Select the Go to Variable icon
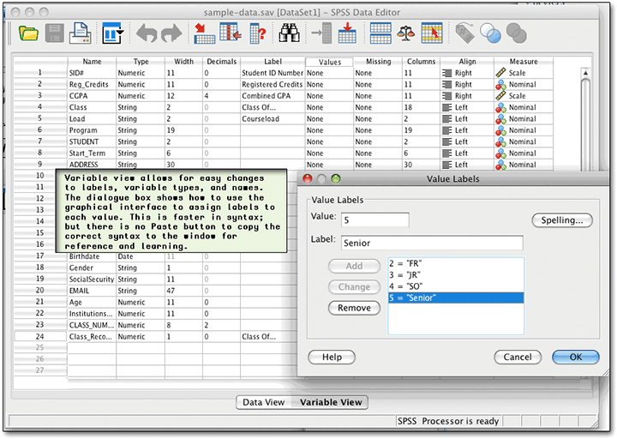 [x=231, y=33]
